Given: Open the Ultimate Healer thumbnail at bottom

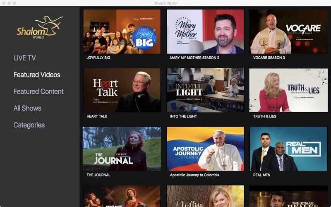Looking at the screenshot, I should (288, 196).
